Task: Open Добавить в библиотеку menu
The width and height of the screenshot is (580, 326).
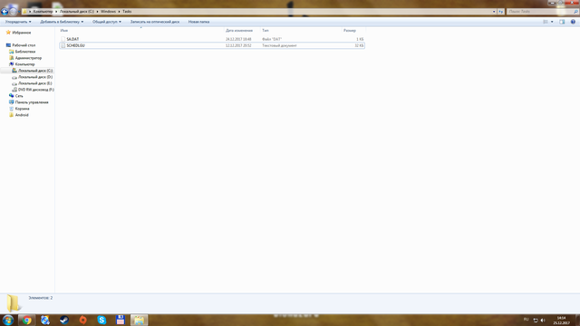Action: click(x=62, y=22)
